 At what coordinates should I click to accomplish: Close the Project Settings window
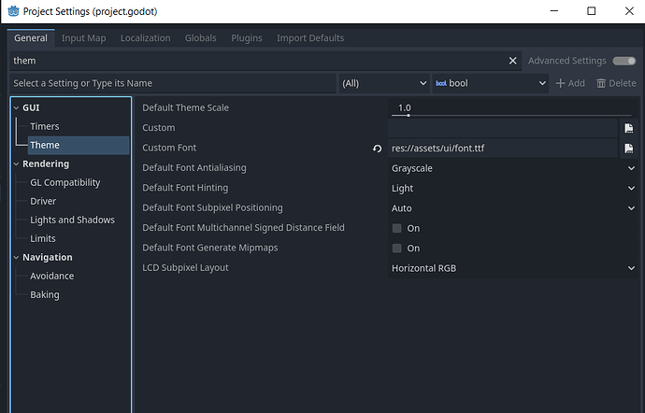[x=629, y=11]
